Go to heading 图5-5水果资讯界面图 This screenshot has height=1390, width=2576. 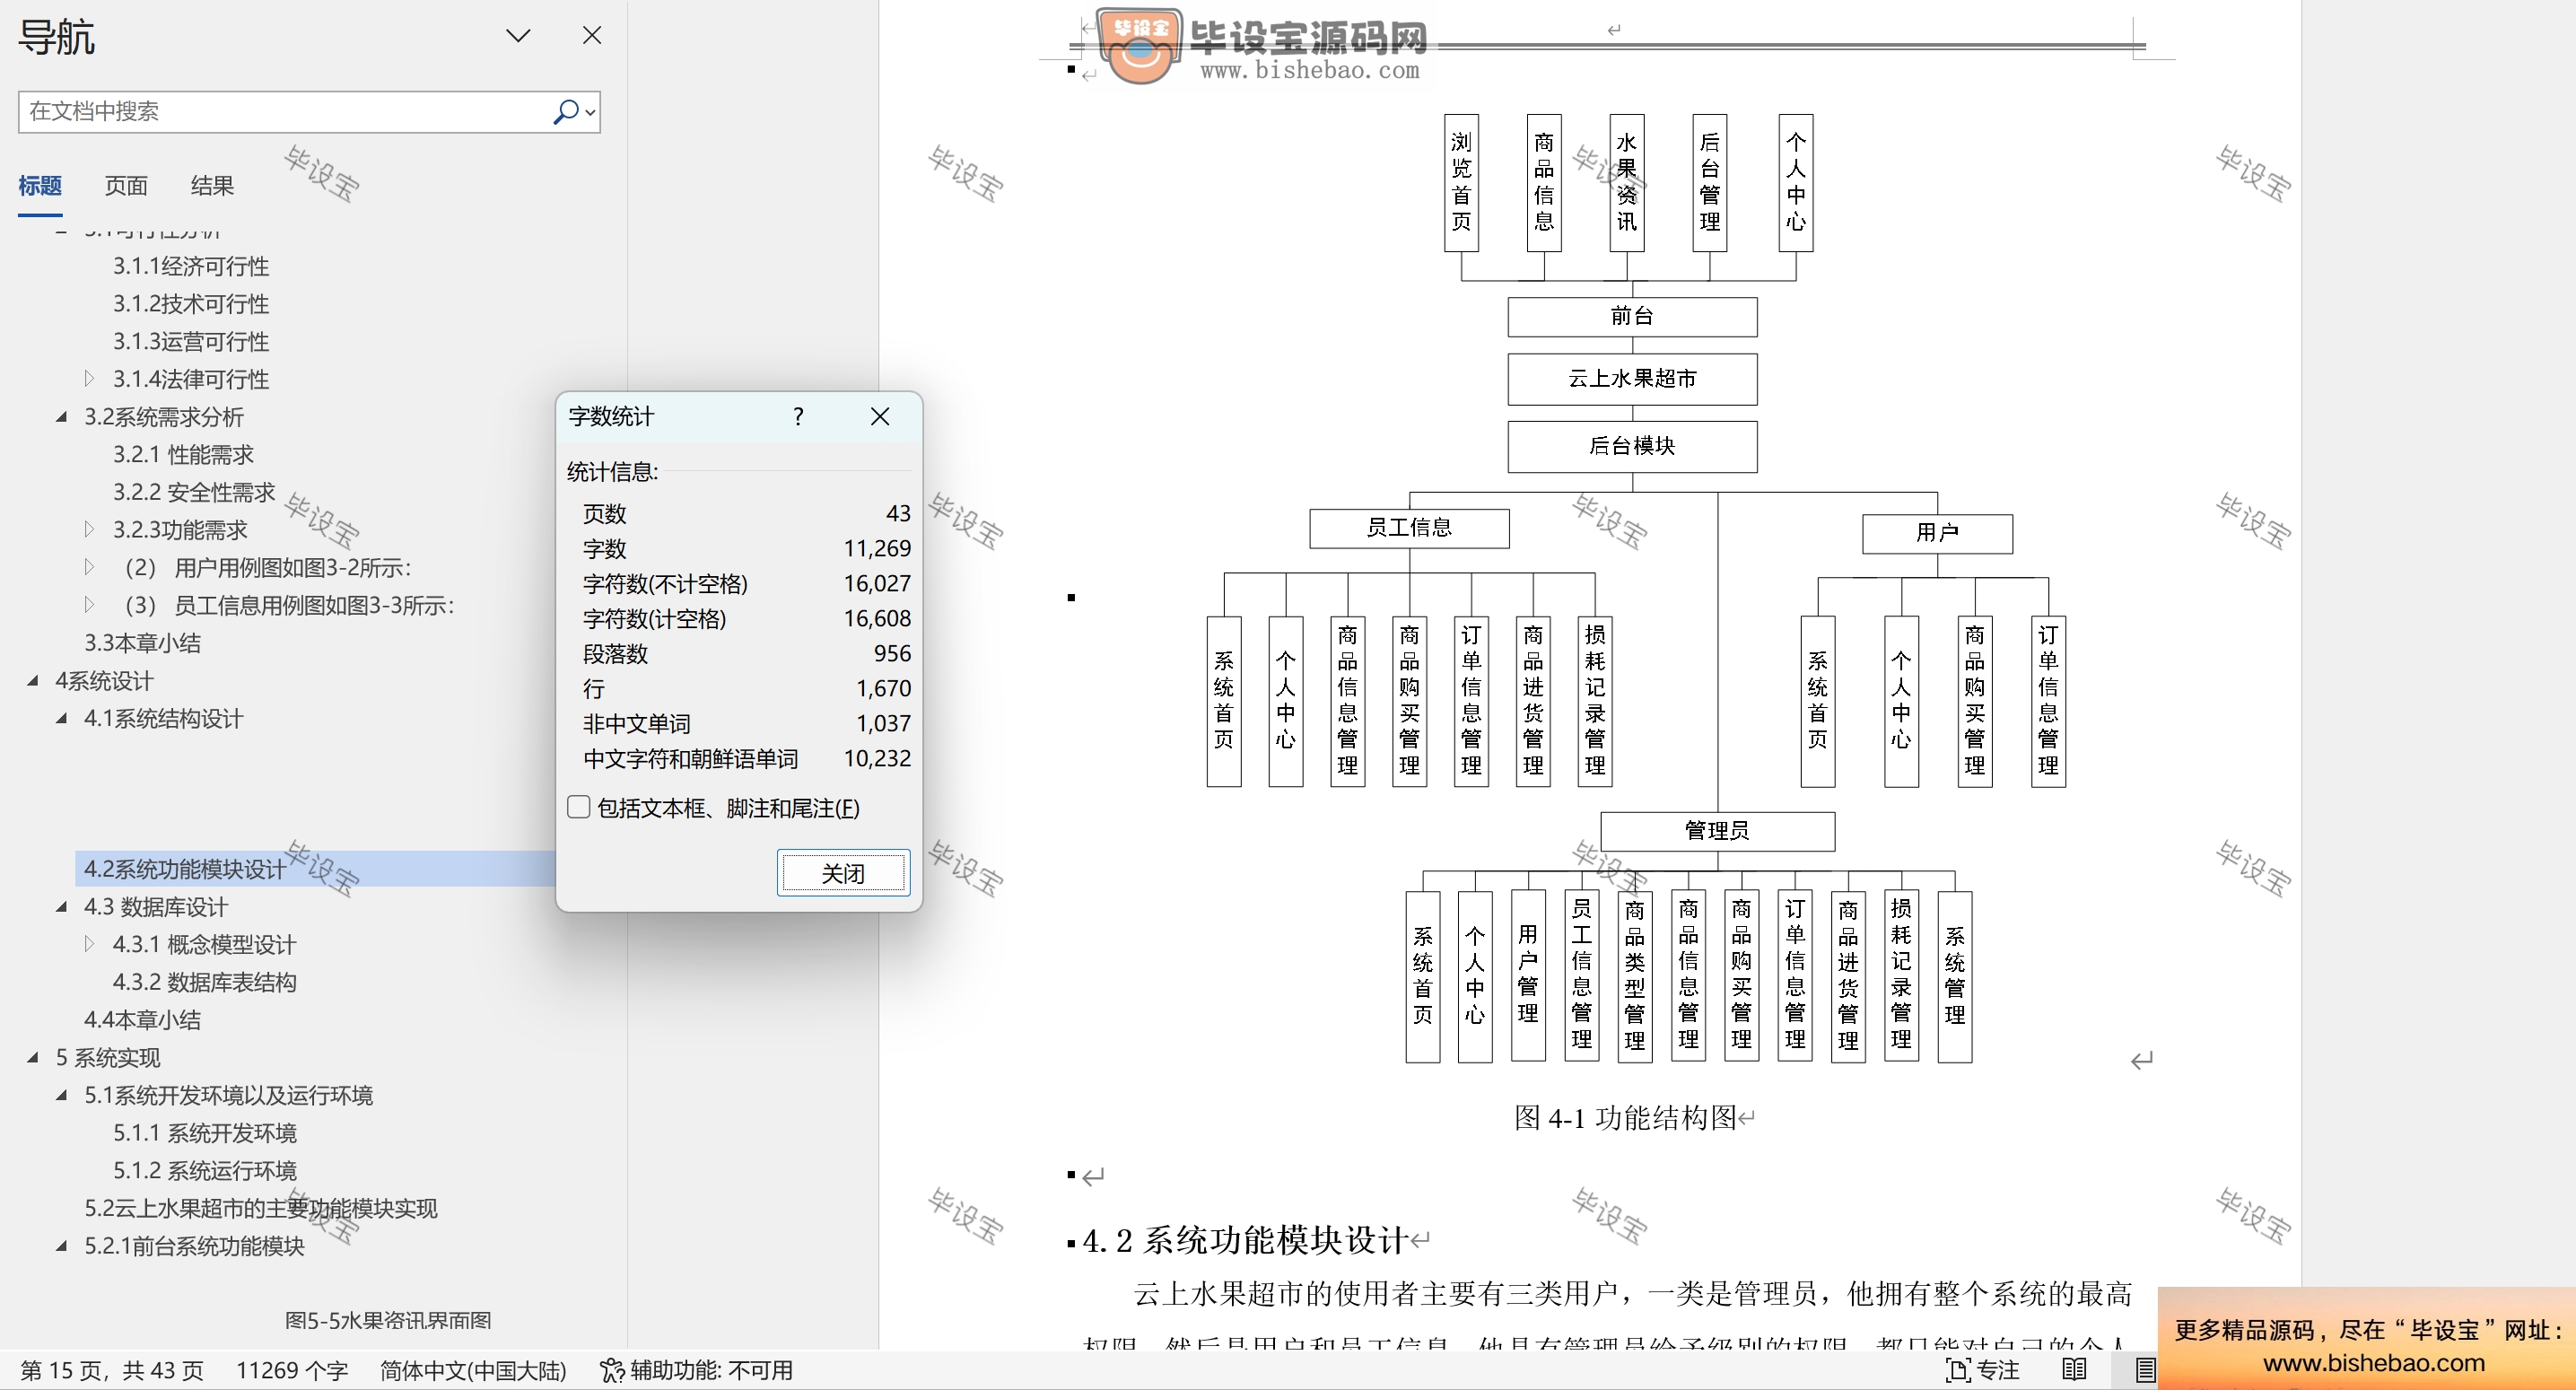388,1320
